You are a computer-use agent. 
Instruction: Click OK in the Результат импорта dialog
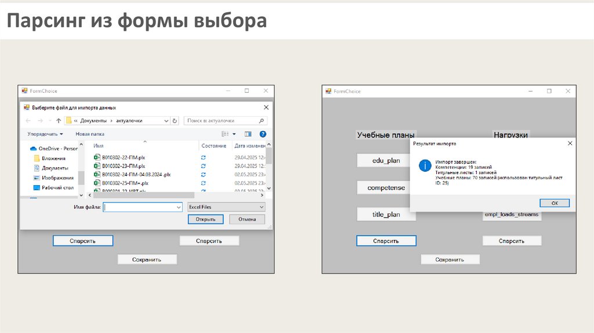tap(555, 203)
